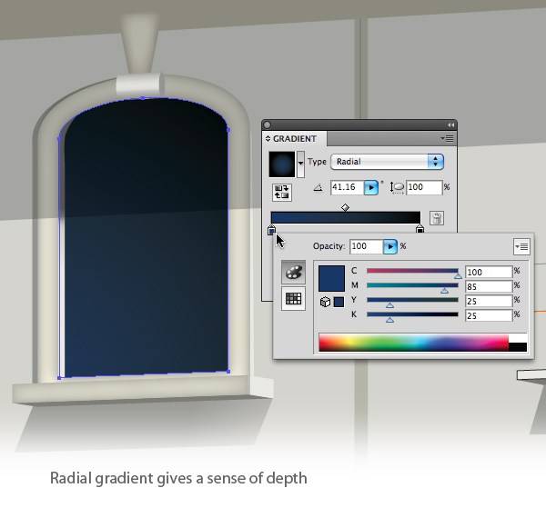Open the Gradient panel flyout menu
The image size is (546, 508).
tap(447, 139)
